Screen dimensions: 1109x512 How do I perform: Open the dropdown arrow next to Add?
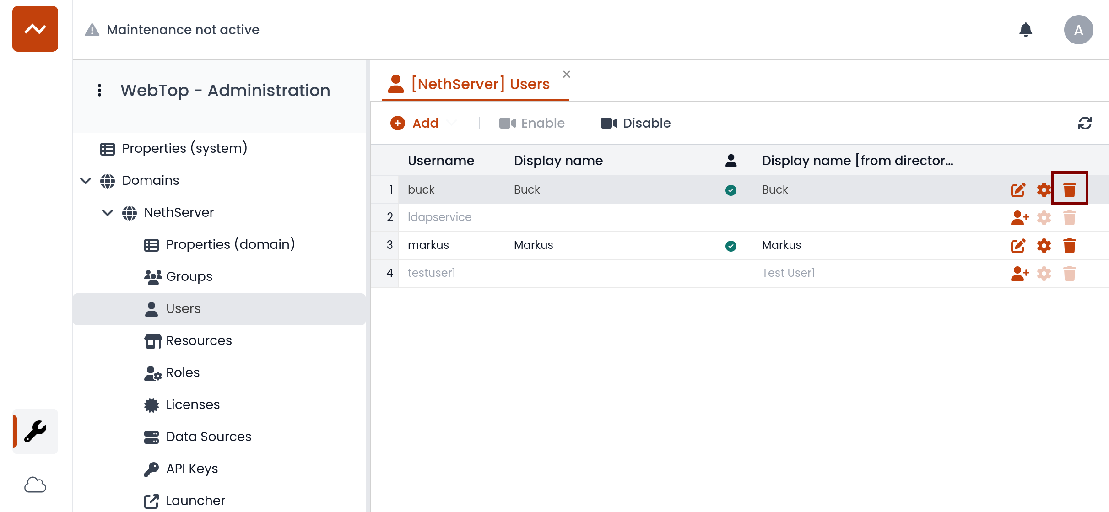(452, 123)
